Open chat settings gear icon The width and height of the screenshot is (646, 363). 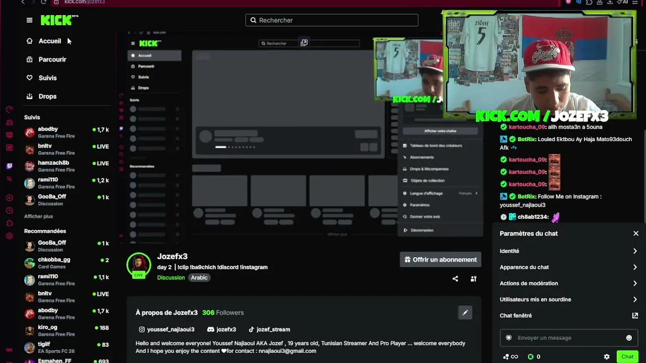[607, 357]
